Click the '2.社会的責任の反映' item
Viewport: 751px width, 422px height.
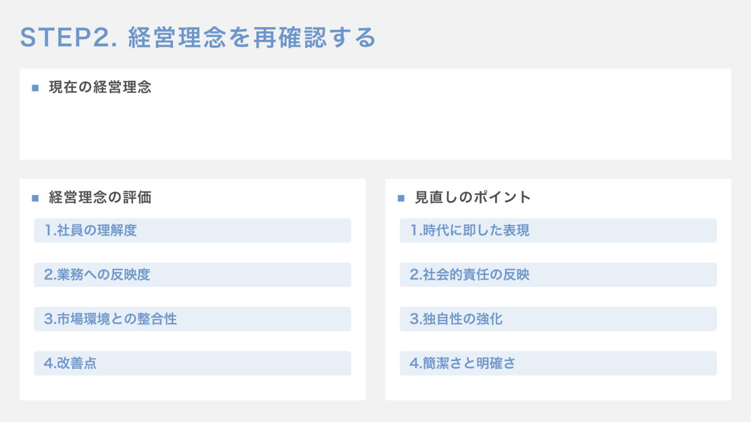(558, 275)
